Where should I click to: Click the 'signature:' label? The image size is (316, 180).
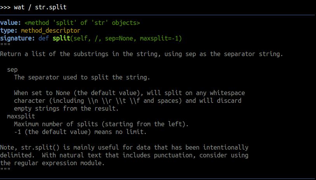click(17, 39)
